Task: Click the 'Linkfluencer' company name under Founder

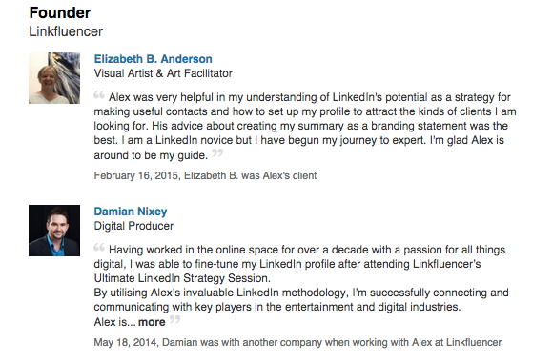Action: pos(66,31)
